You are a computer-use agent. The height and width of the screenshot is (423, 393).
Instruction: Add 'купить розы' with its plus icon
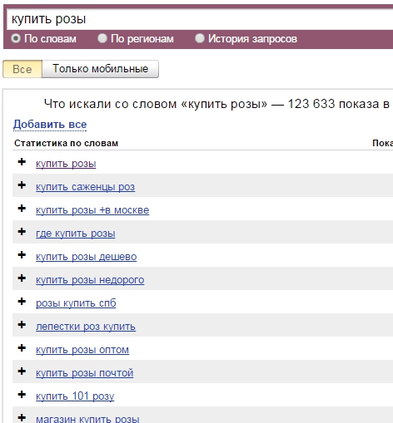tap(22, 162)
